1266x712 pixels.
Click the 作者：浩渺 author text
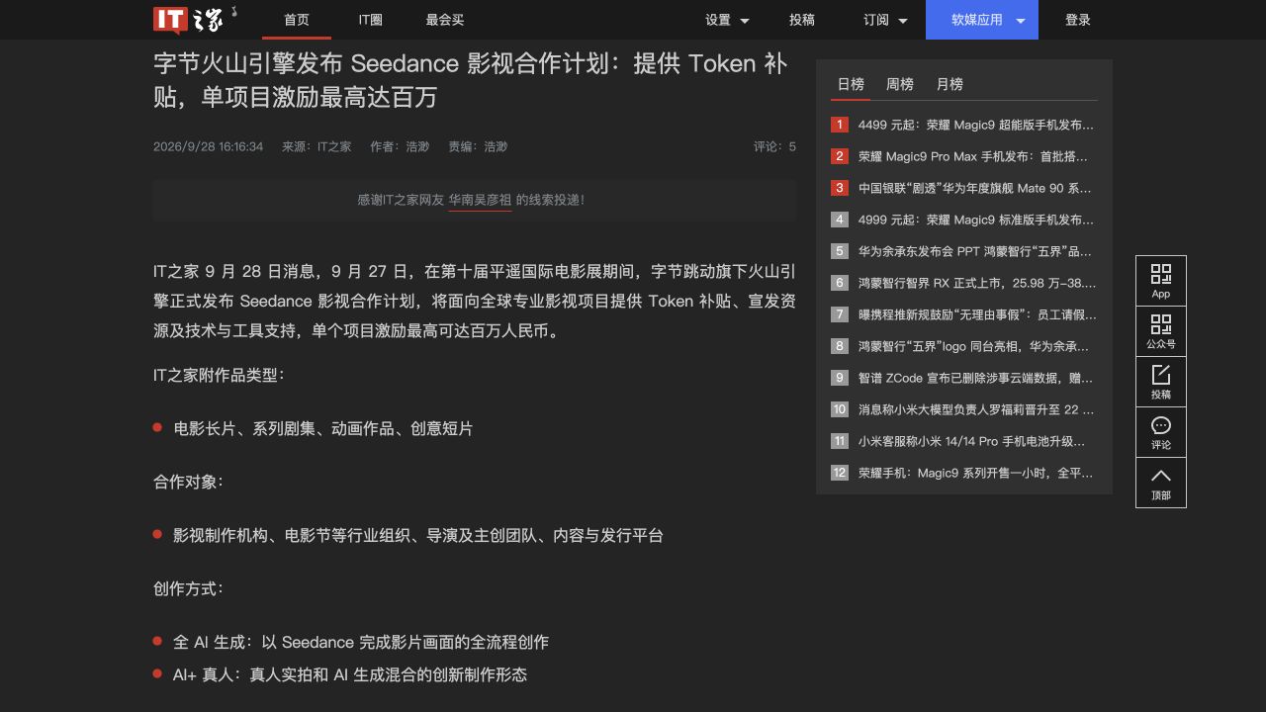(400, 146)
